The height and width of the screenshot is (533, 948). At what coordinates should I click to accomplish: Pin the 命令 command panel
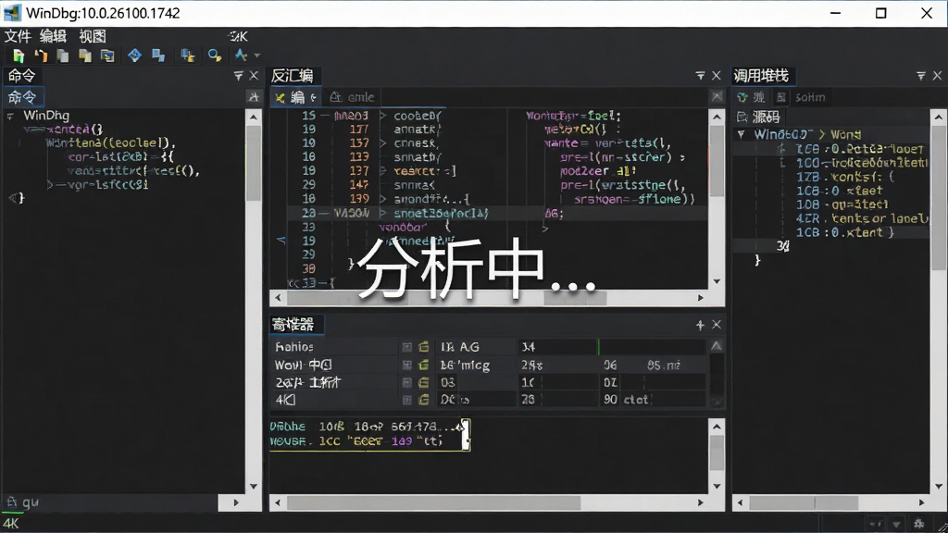pyautogui.click(x=238, y=76)
